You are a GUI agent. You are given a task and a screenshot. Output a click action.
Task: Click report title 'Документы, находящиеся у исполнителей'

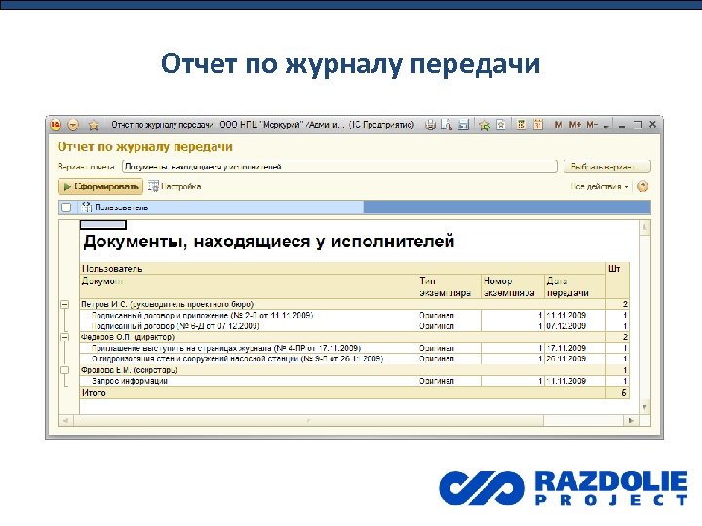(269, 242)
